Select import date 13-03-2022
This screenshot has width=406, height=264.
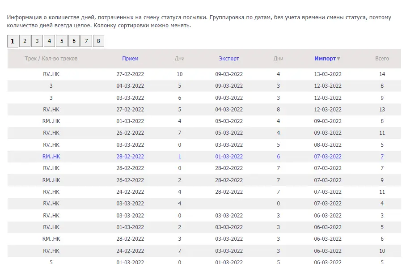(328, 74)
